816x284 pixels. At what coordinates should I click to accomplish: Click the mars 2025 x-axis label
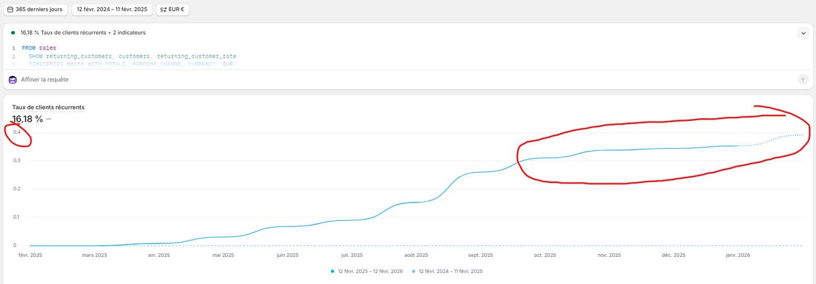pyautogui.click(x=95, y=255)
